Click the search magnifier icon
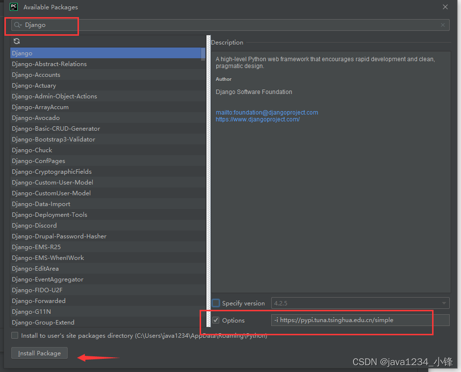461x372 pixels. pyautogui.click(x=18, y=25)
